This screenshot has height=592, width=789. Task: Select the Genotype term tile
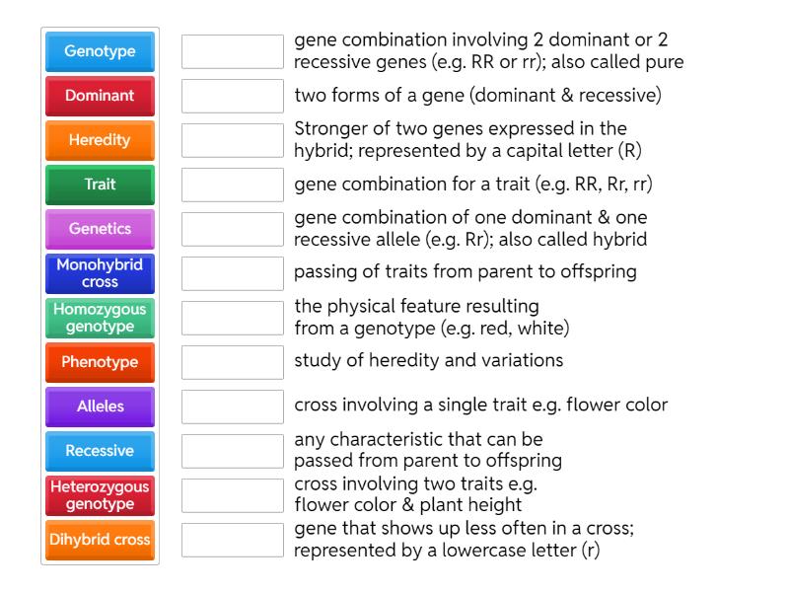point(99,52)
